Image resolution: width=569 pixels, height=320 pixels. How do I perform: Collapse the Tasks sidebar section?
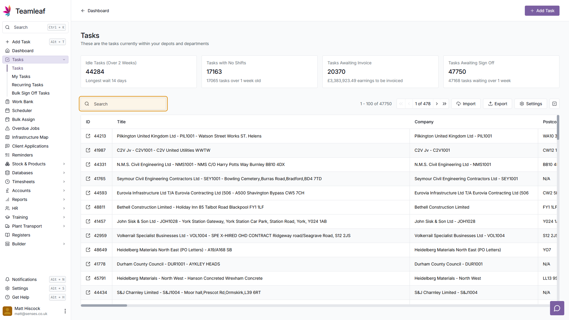(x=64, y=60)
